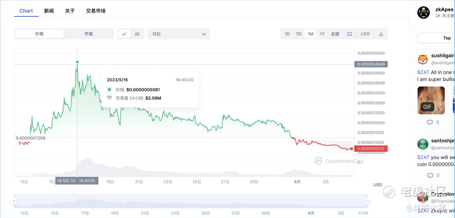Switch to line chart view icon

(x=124, y=34)
